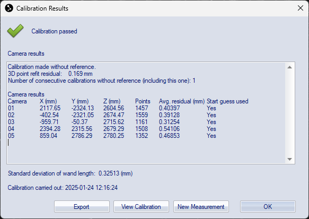The image size is (309, 219).
Task: Click the Export button
Action: tap(82, 207)
